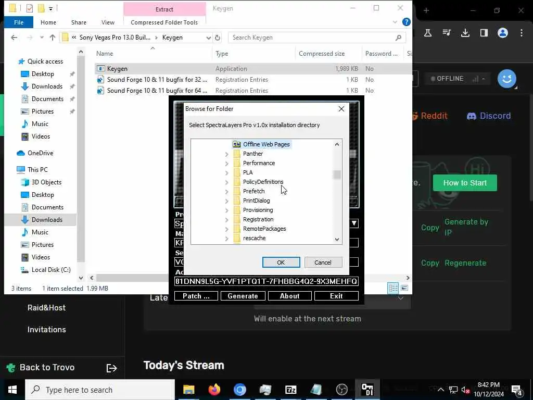This screenshot has height=400, width=533.
Task: Click the Generate by IP link
Action: click(466, 227)
